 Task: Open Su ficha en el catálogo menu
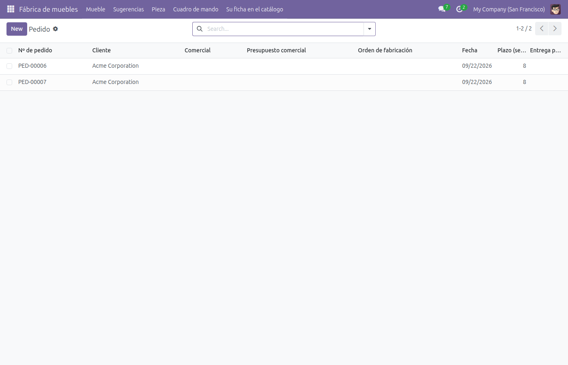[254, 9]
